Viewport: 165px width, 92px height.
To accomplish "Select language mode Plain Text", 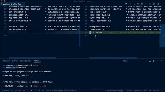I will pos(156,91).
